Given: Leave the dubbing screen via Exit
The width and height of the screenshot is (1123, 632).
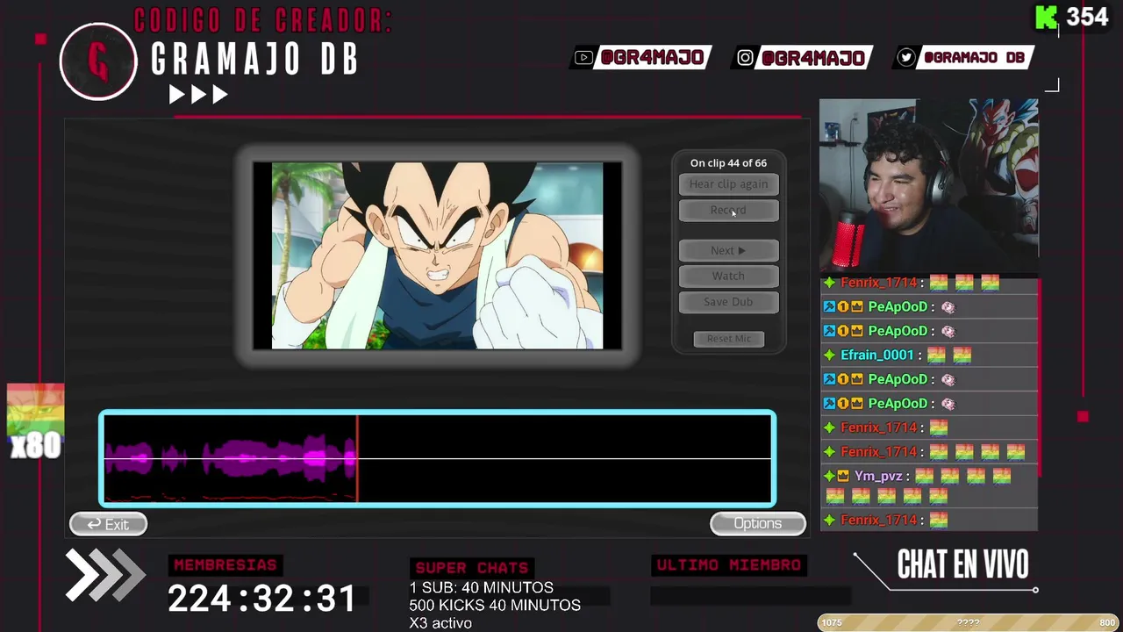Looking at the screenshot, I should click(x=108, y=524).
